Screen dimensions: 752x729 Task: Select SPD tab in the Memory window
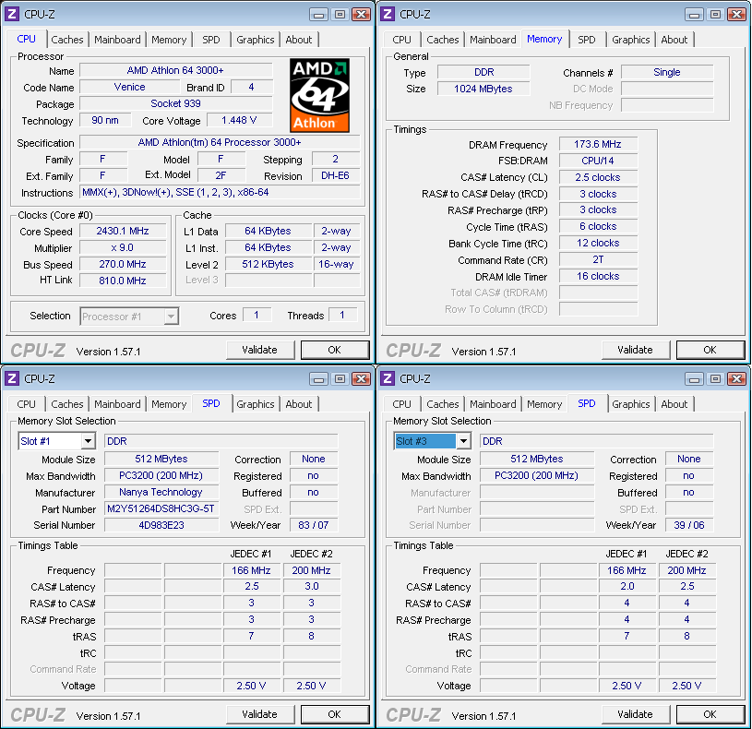coord(587,40)
